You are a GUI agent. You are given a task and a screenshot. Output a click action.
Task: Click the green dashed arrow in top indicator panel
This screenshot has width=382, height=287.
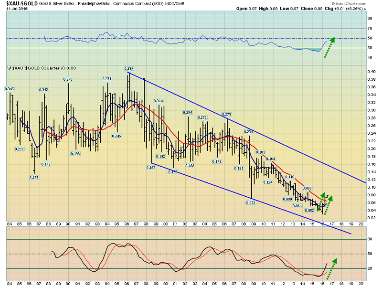329,47
